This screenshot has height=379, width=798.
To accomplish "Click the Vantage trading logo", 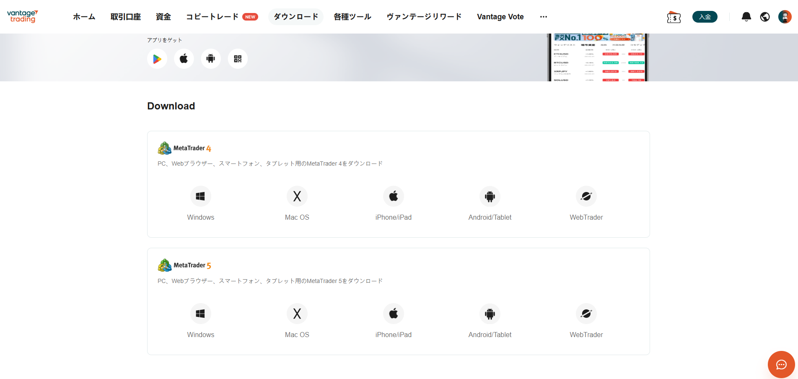I will (x=23, y=16).
